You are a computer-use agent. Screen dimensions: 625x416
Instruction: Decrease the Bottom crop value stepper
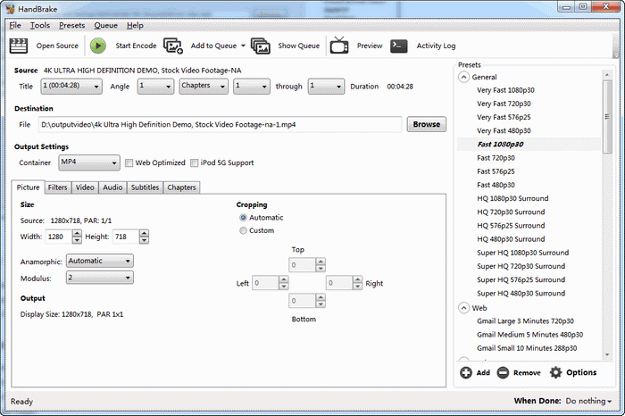tap(321, 304)
